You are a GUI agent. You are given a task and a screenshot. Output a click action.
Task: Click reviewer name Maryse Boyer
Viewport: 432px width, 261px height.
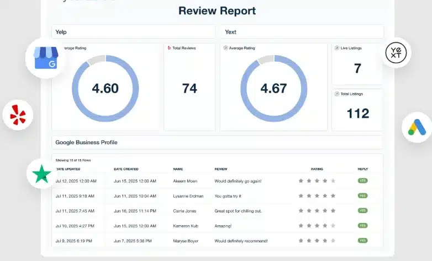pyautogui.click(x=186, y=241)
